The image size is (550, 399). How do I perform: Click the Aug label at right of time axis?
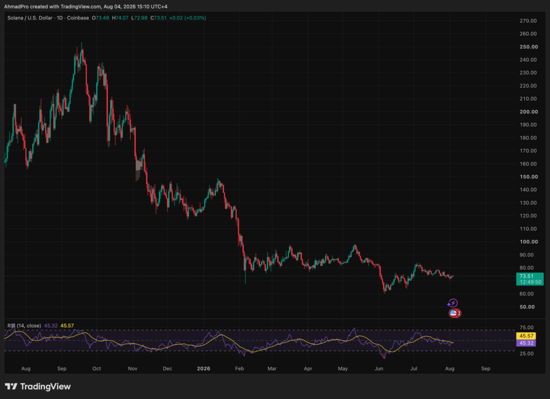pos(450,368)
